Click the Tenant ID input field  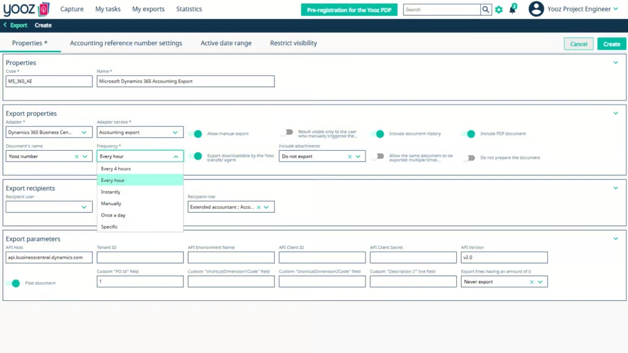tap(140, 258)
